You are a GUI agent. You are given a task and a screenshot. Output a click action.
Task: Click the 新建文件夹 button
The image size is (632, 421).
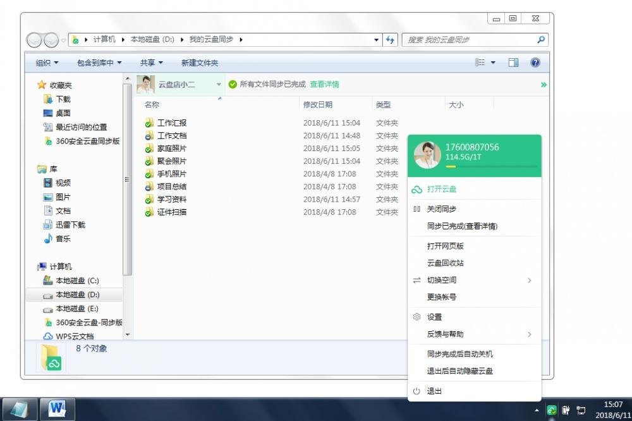(x=199, y=63)
